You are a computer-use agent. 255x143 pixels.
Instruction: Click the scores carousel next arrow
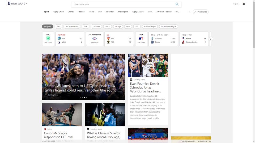211,39
